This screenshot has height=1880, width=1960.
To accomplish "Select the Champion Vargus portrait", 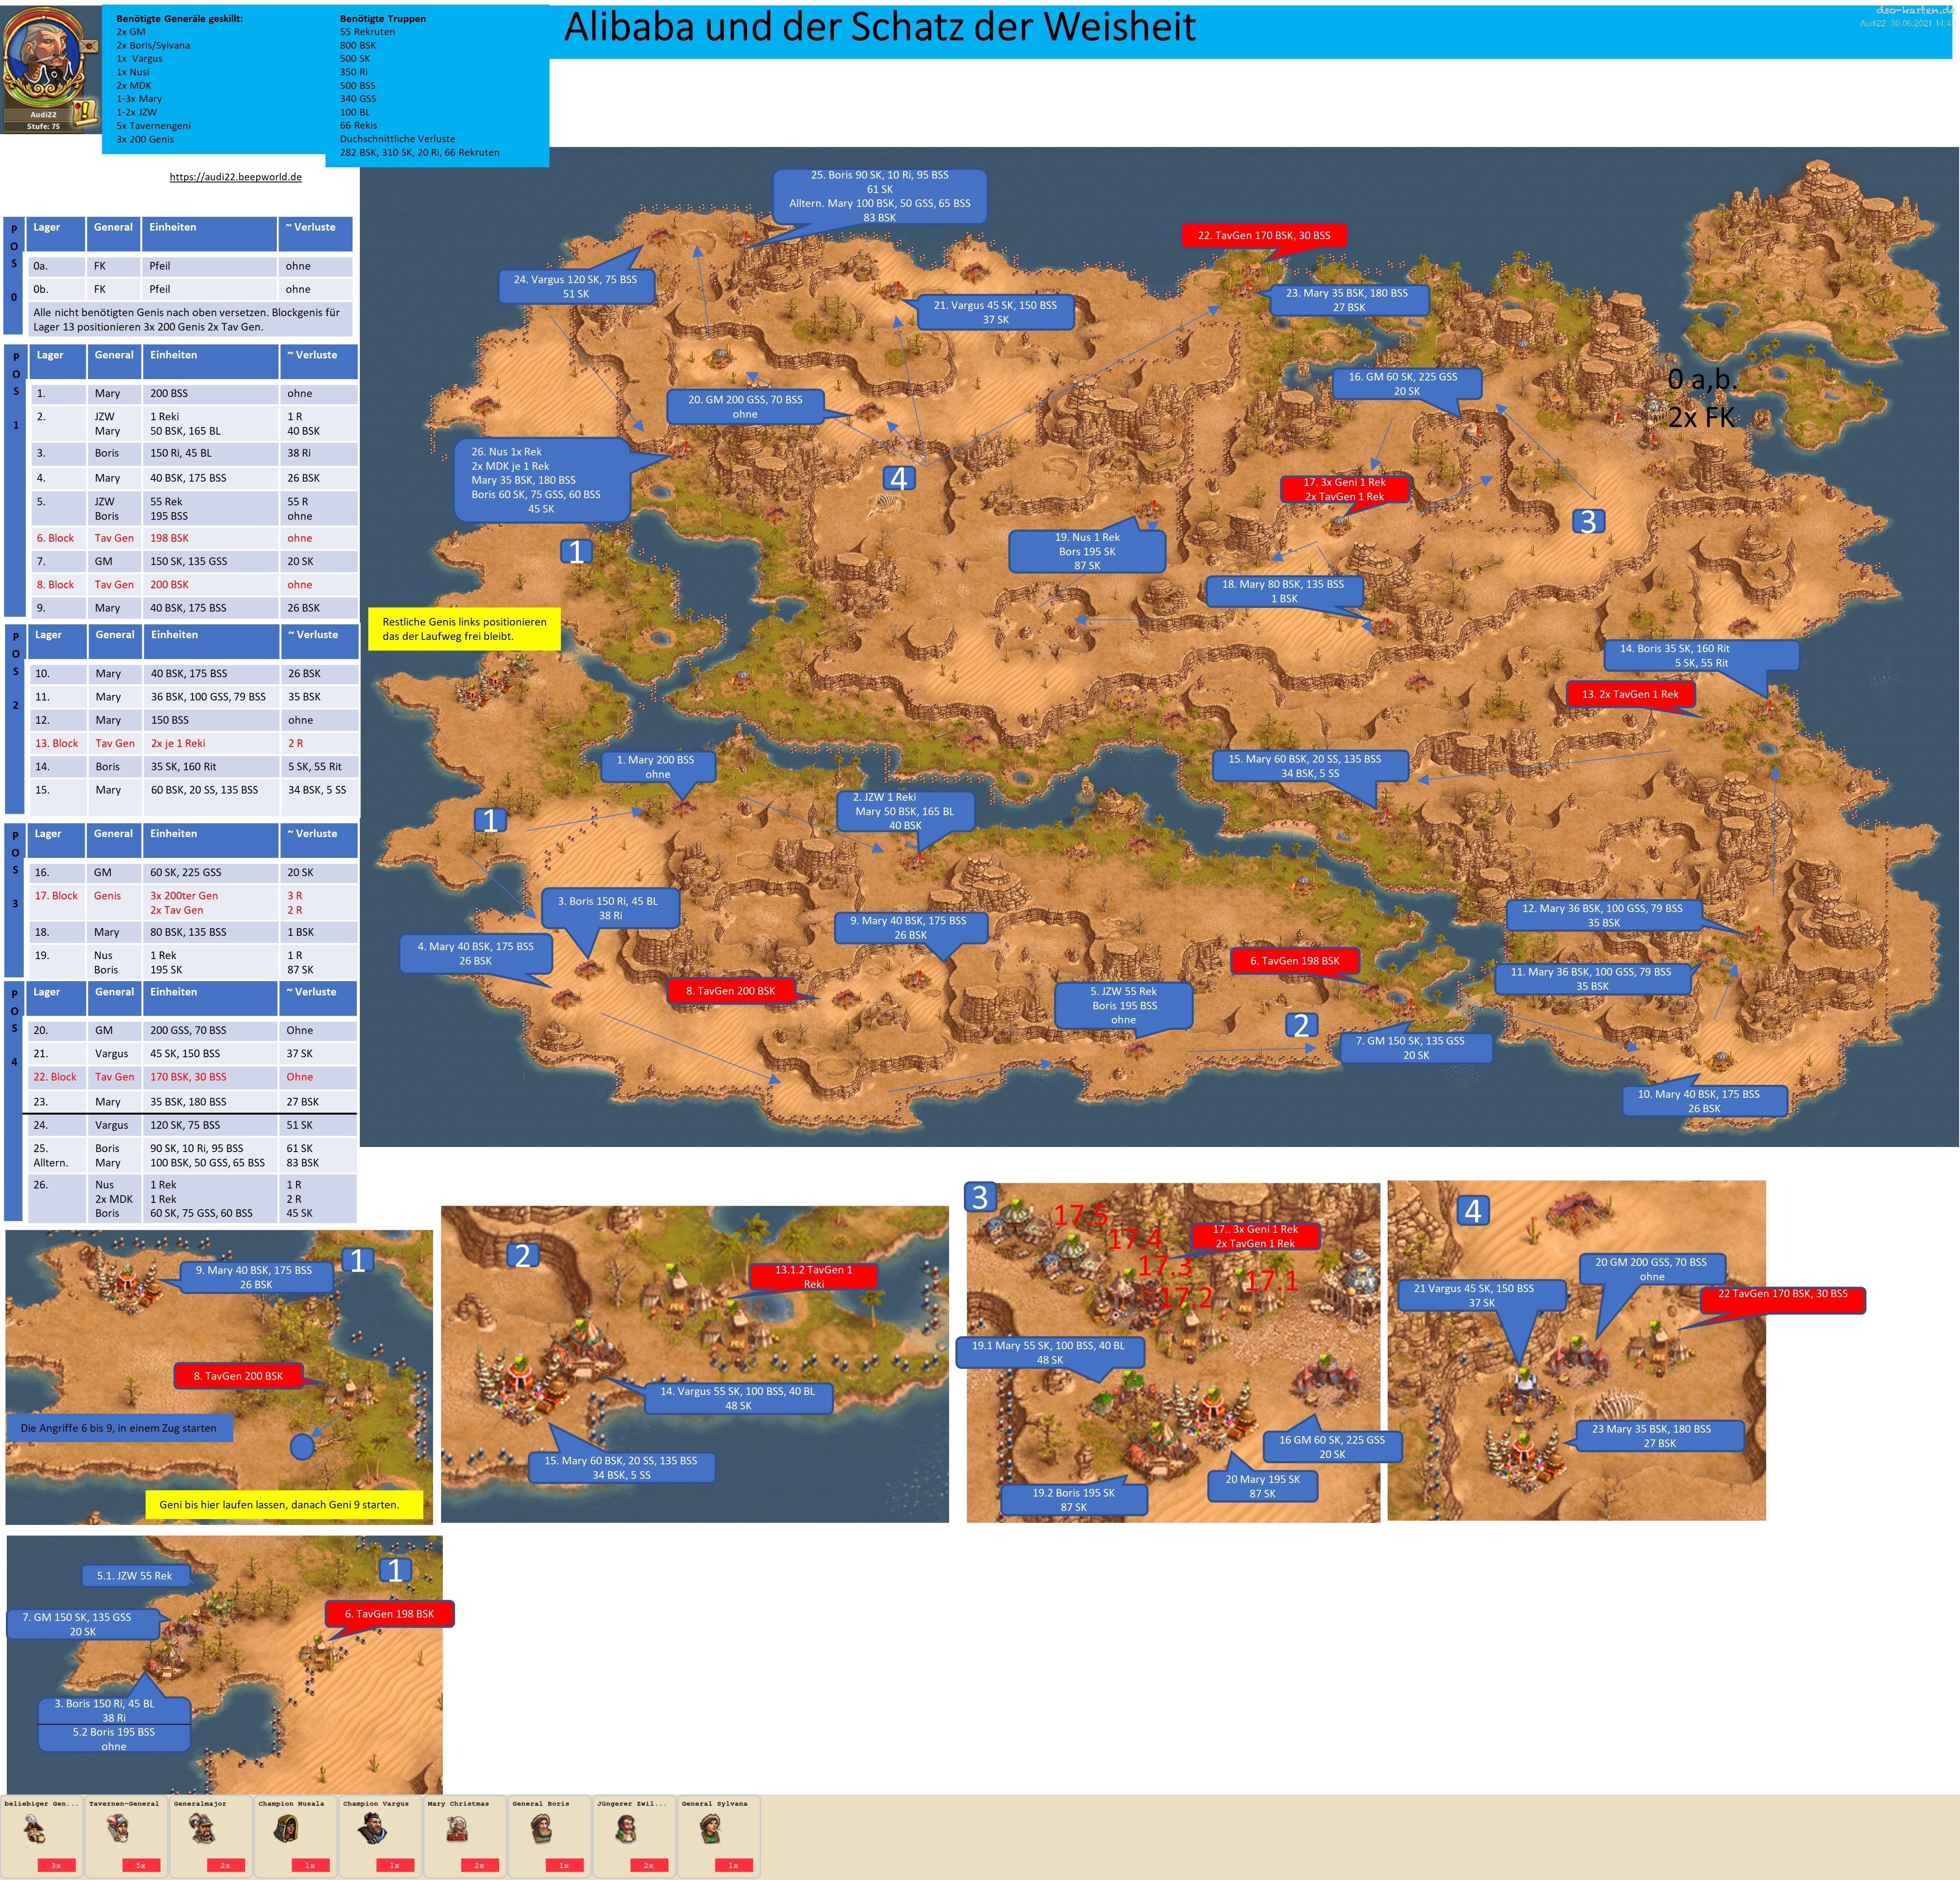I will click(374, 1829).
